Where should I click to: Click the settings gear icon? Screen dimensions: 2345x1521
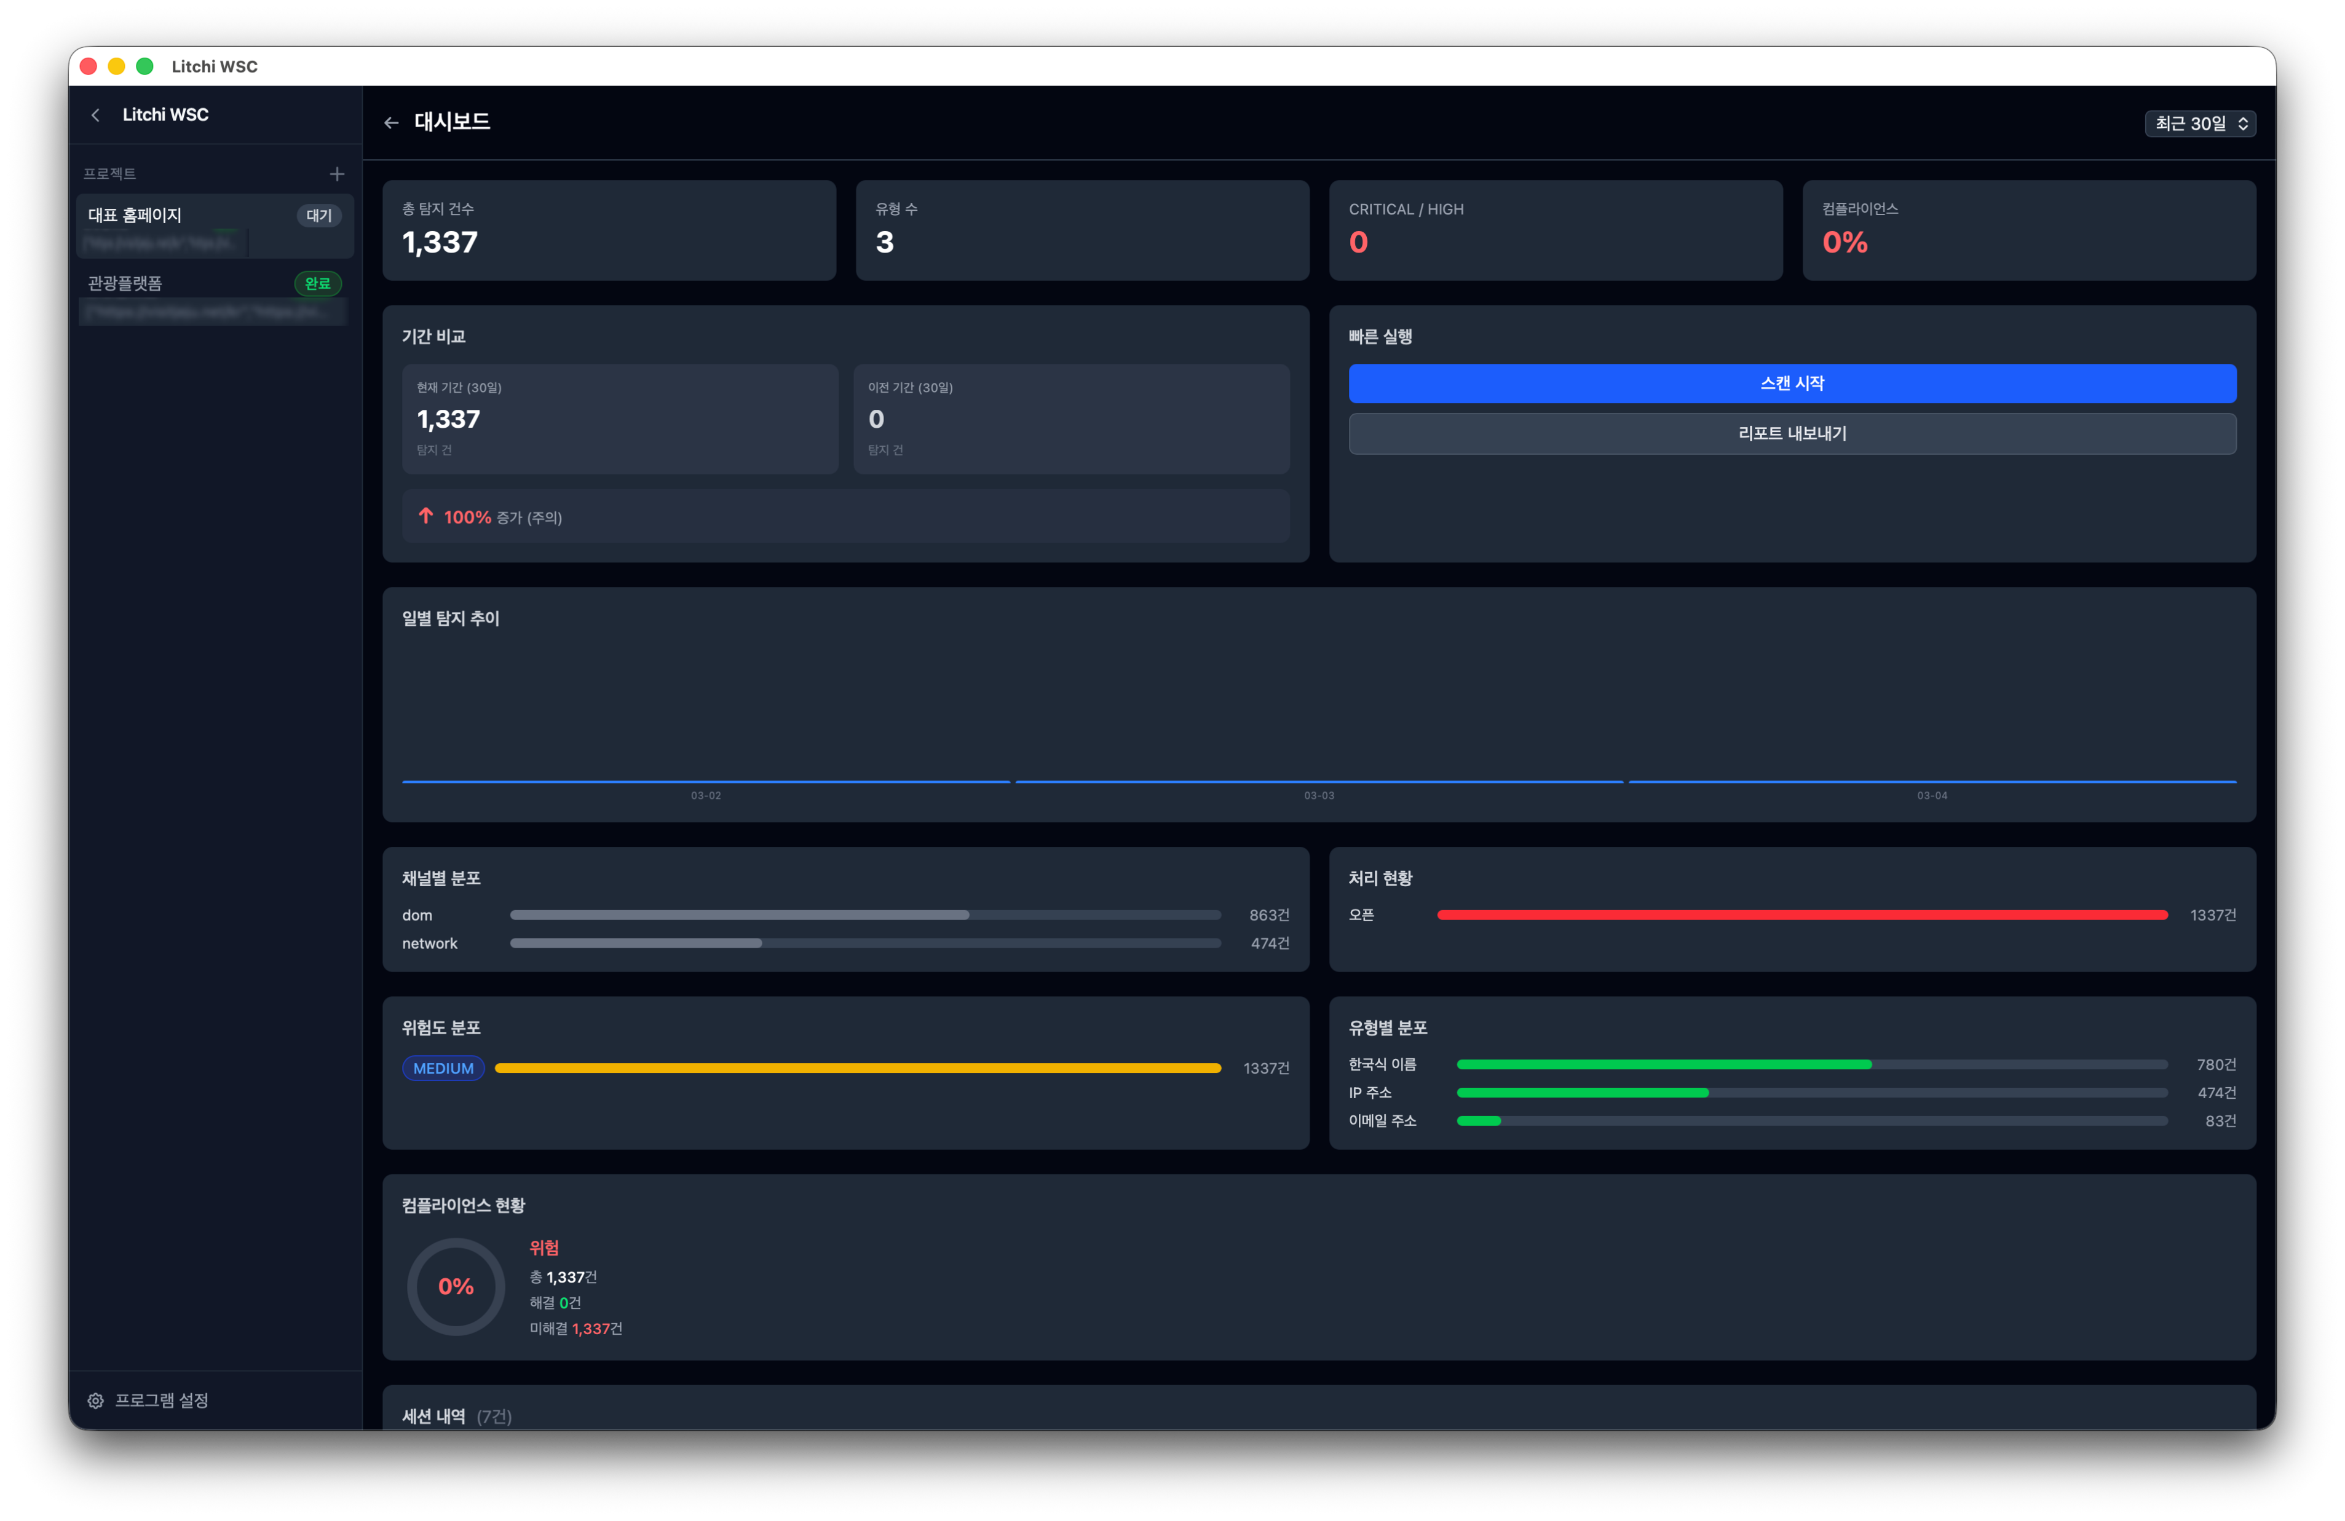95,1401
